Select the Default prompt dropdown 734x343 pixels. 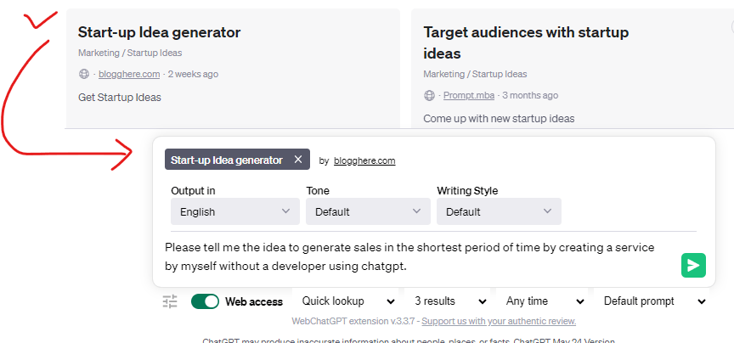click(651, 301)
